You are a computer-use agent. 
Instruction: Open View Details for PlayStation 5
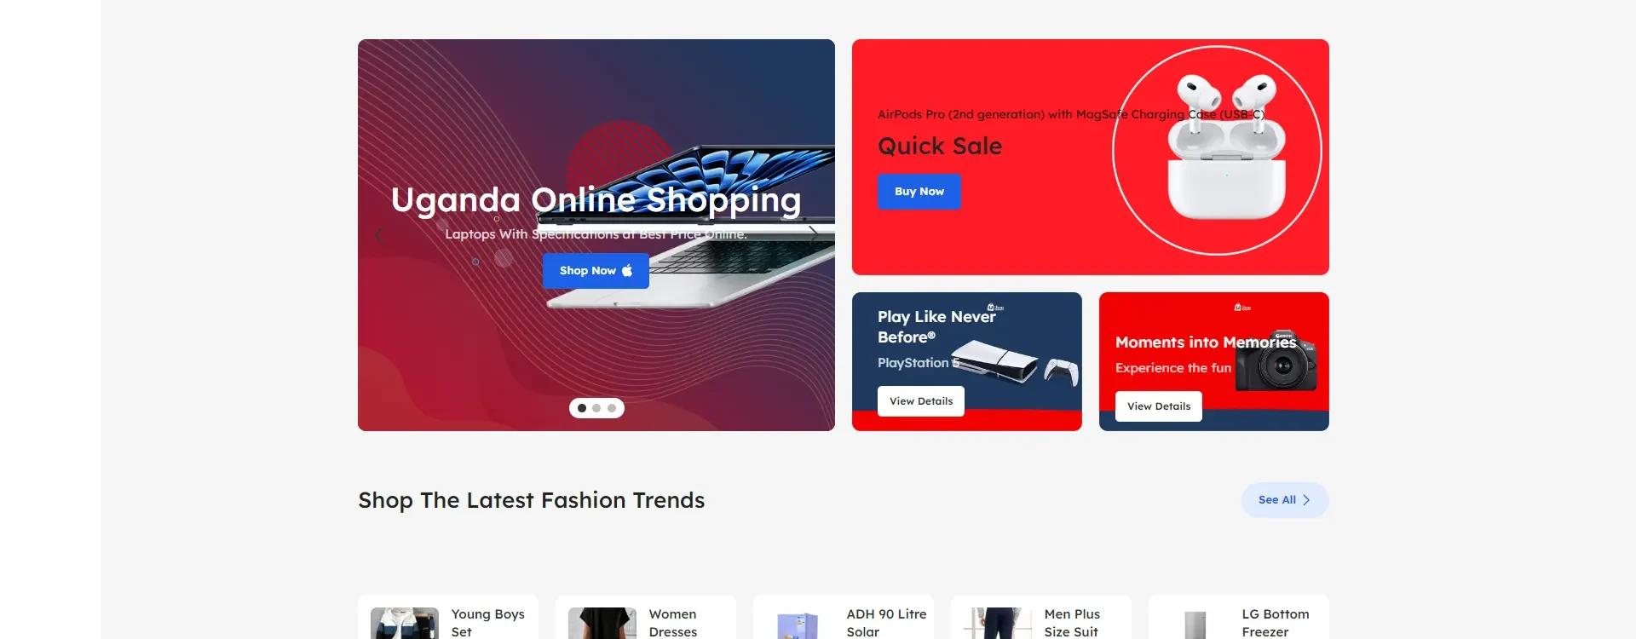pos(921,401)
